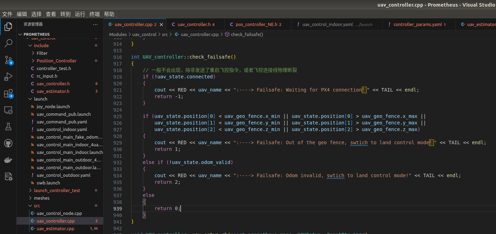Image resolution: width=496 pixels, height=234 pixels.
Task: Click the 'check_failsafe' function name on line 916
Action: [210, 57]
